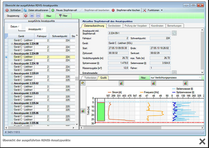Screen dimensions: 209x148
Task: Switch to the Gerätedaten tab
Action: click(x=114, y=26)
